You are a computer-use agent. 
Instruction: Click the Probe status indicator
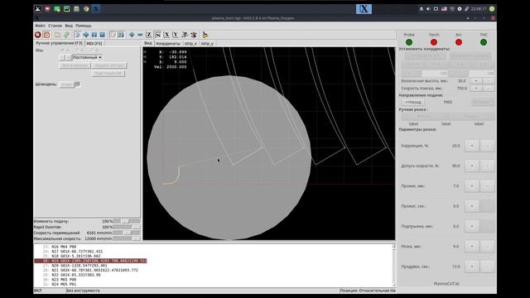point(409,42)
